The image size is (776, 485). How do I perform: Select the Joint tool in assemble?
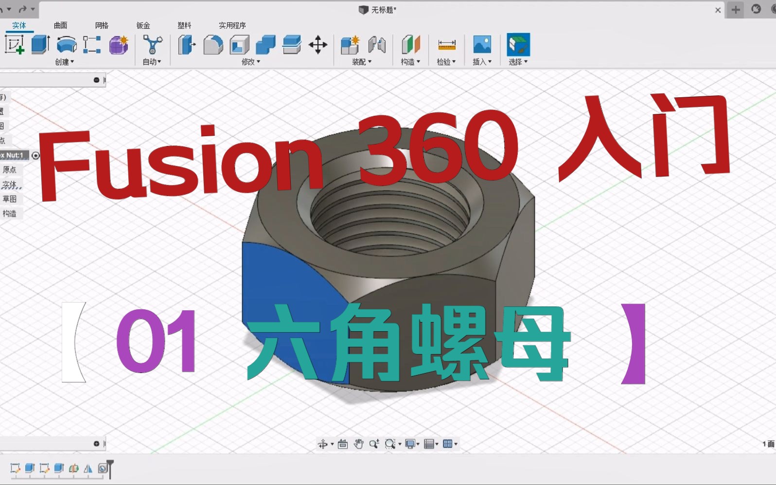coord(377,45)
